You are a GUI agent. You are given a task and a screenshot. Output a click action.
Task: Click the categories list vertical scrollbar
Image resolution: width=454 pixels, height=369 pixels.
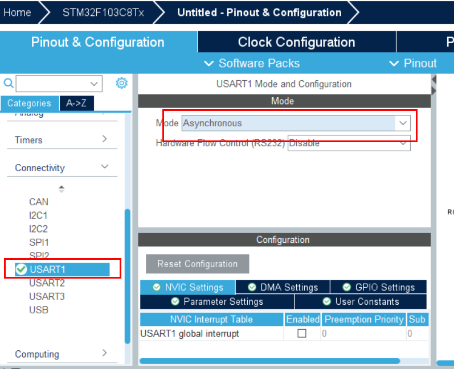128,276
